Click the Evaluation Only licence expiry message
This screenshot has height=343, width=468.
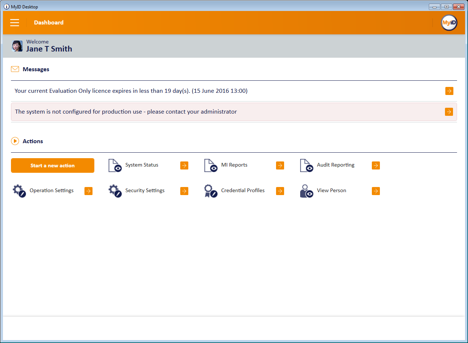point(131,91)
